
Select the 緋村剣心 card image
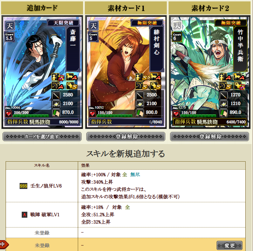pos(126,72)
